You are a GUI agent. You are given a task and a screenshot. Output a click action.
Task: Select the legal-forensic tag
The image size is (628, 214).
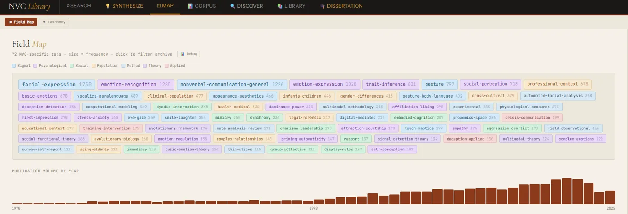[x=310, y=118]
